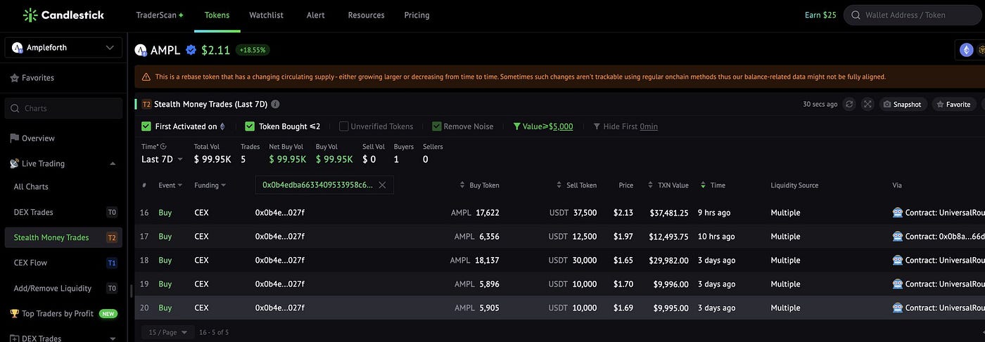The width and height of the screenshot is (985, 342).
Task: Open DEX Trades T0 in sidebar
Action: (x=63, y=212)
